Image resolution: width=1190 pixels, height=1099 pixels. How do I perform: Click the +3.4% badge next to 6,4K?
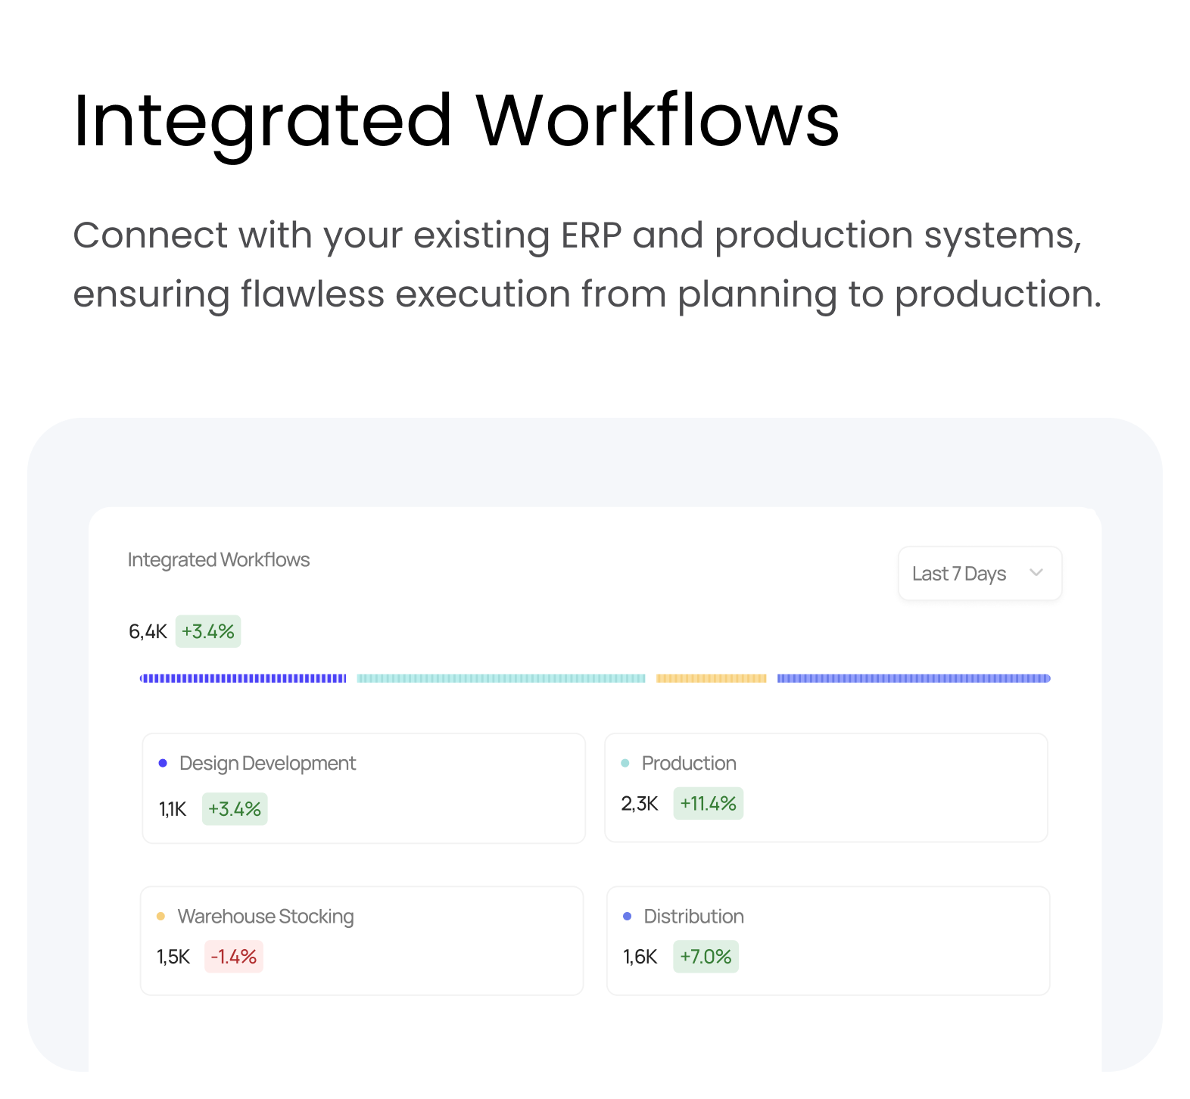tap(208, 631)
